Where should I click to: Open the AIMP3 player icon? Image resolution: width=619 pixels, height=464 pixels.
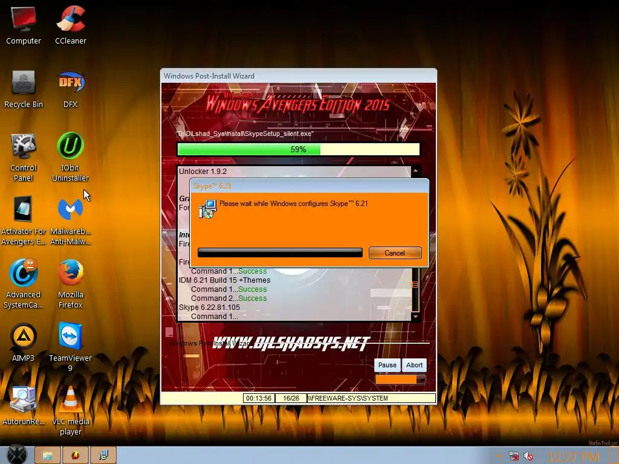click(x=24, y=343)
